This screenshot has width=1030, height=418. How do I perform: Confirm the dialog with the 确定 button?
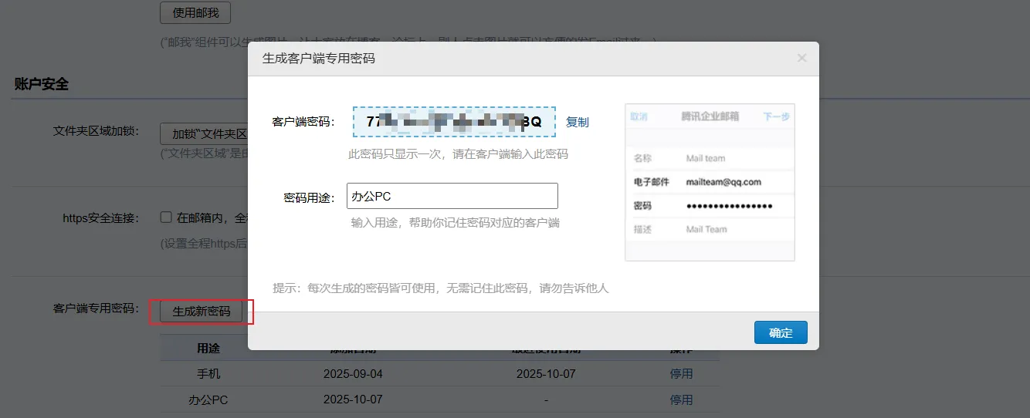click(780, 332)
